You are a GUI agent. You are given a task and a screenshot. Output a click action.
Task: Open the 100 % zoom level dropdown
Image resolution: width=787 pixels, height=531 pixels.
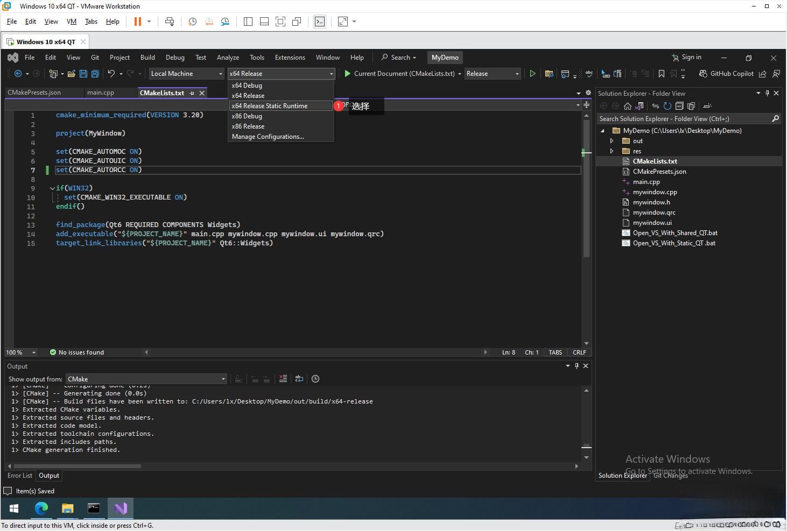point(21,352)
